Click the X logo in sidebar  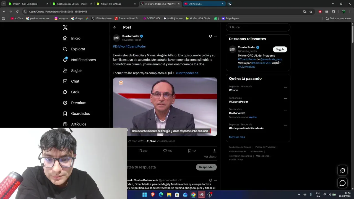coord(65,27)
